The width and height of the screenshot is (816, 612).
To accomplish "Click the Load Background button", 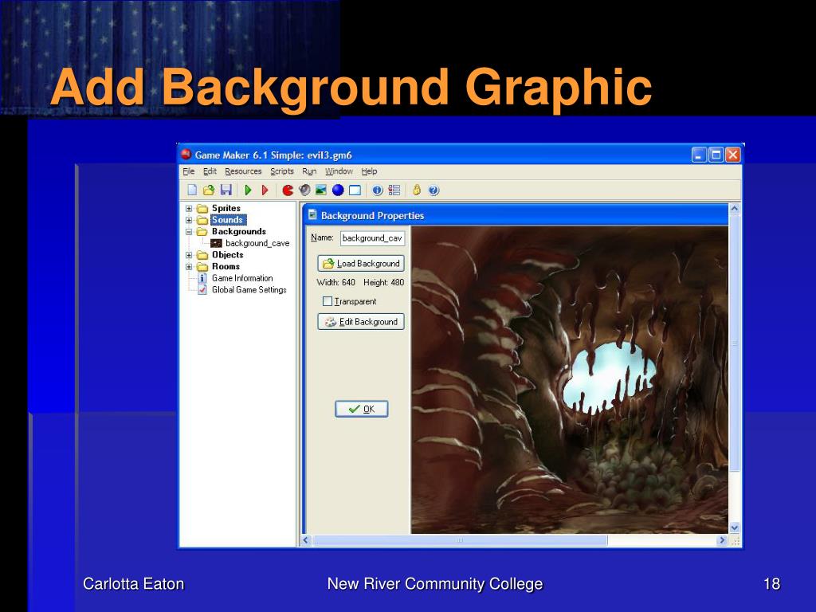I will (361, 263).
